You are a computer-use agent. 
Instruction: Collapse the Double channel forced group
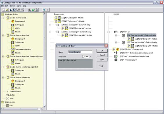click(3, 18)
